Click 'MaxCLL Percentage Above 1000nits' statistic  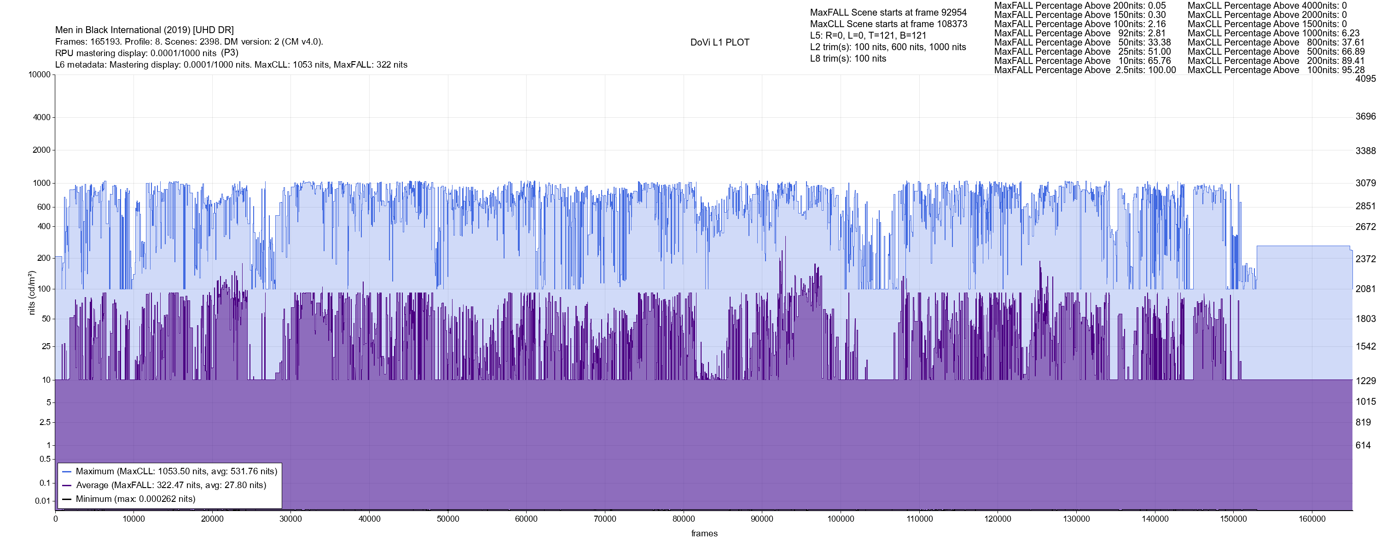point(1273,33)
